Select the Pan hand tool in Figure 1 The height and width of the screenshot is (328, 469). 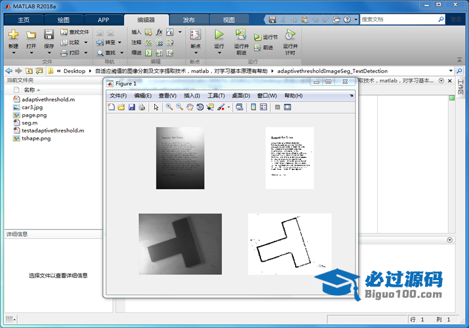pyautogui.click(x=190, y=107)
